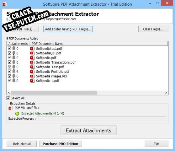175x151 pixels.
Task: Click the PDF icon for Softpedia images.PDF
Action: 32,76
